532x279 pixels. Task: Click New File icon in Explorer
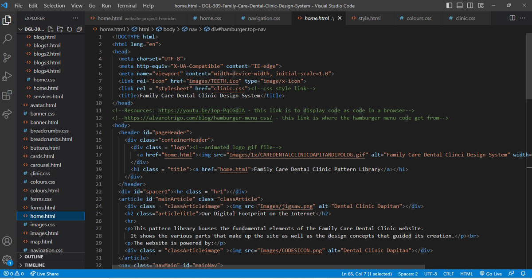pos(51,29)
